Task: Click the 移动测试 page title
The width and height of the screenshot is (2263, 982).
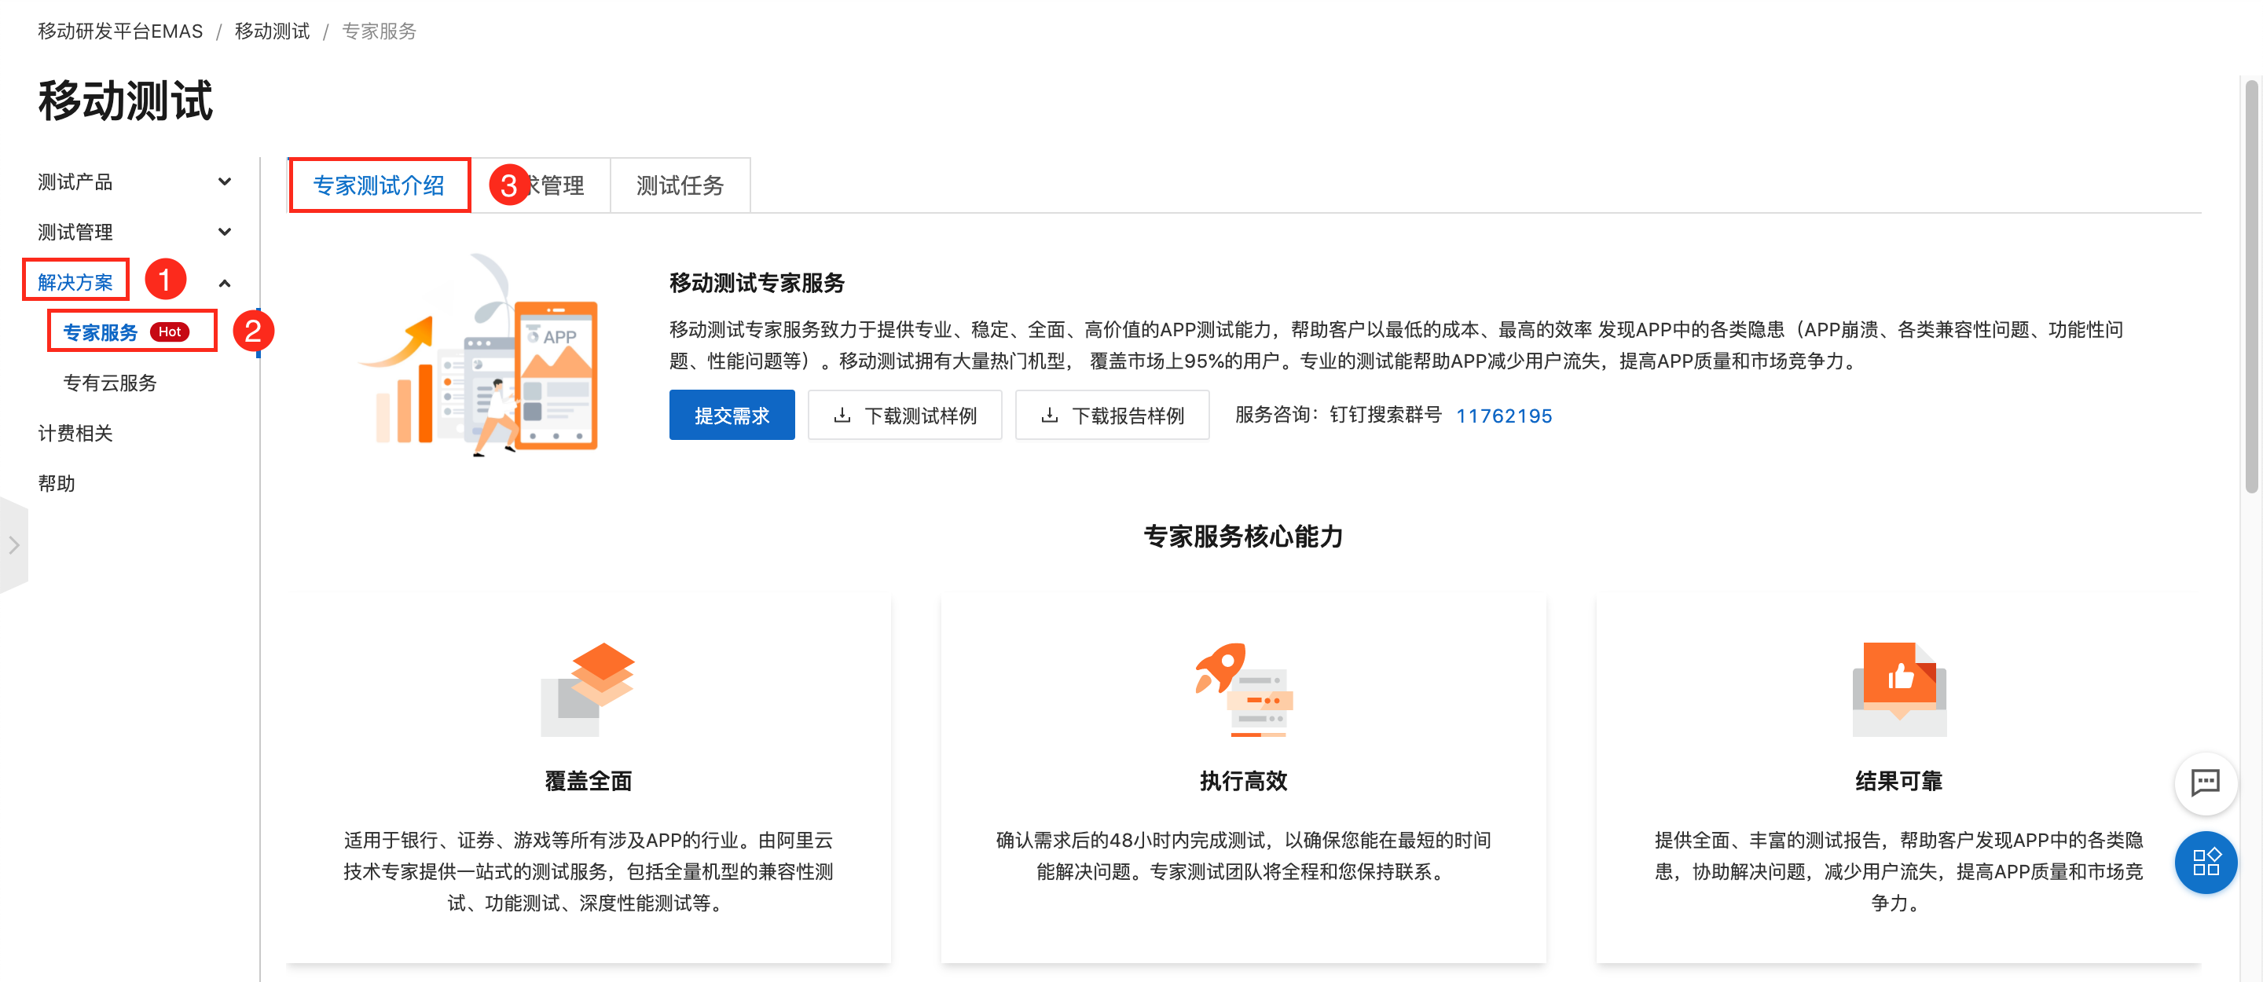Action: pos(125,100)
